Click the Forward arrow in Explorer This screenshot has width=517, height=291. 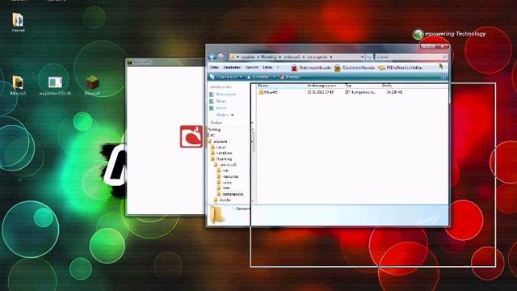tap(221, 57)
